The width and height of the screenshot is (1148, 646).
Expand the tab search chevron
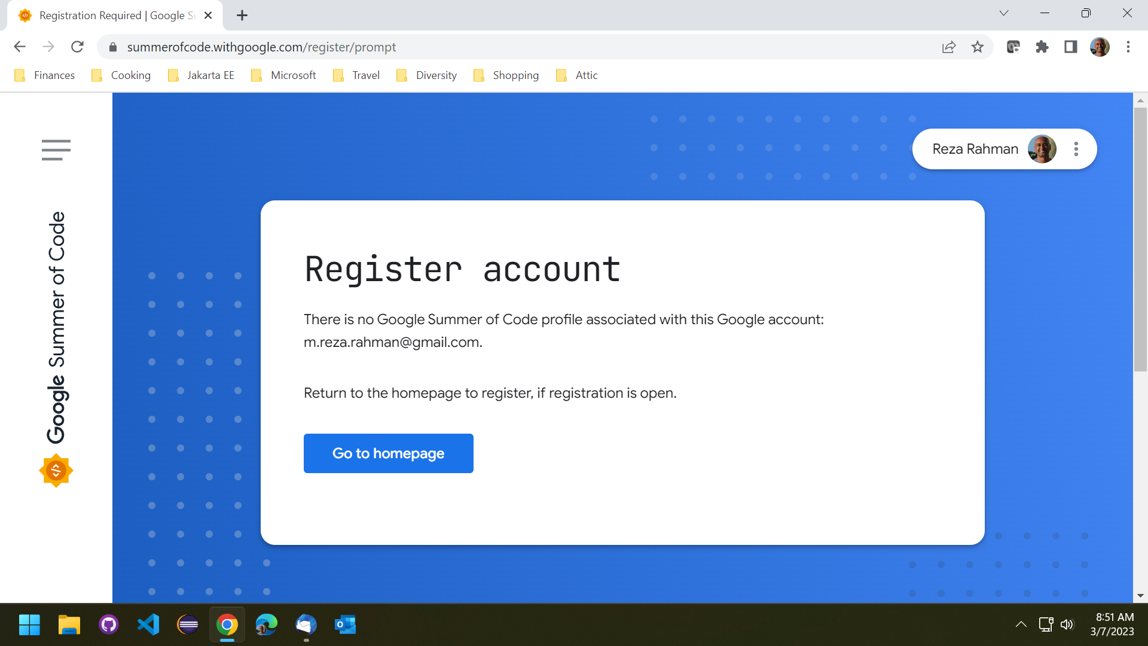pos(1004,13)
